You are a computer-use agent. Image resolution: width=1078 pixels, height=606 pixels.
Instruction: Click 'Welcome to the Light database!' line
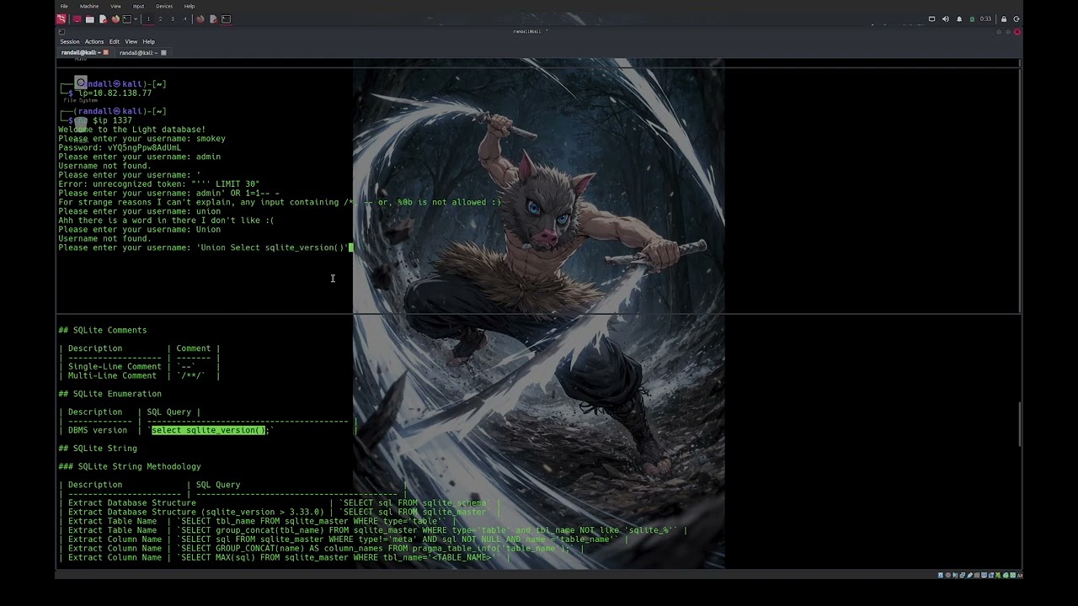pyautogui.click(x=131, y=130)
